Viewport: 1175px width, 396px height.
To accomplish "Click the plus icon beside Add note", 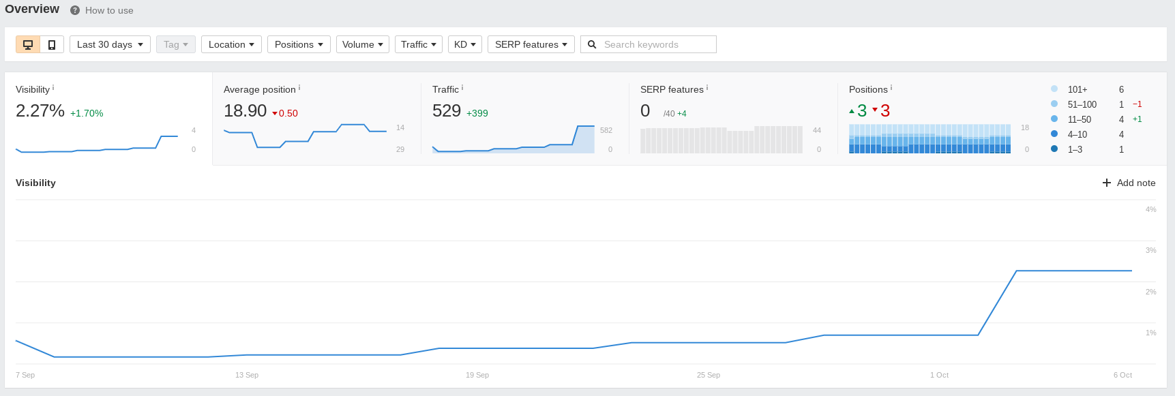I will (1107, 183).
